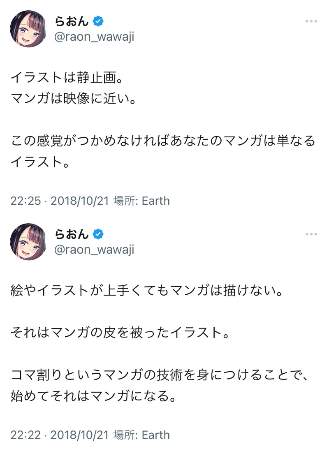Open more options on the 22:22 tweet
The image size is (329, 451).
(x=311, y=234)
